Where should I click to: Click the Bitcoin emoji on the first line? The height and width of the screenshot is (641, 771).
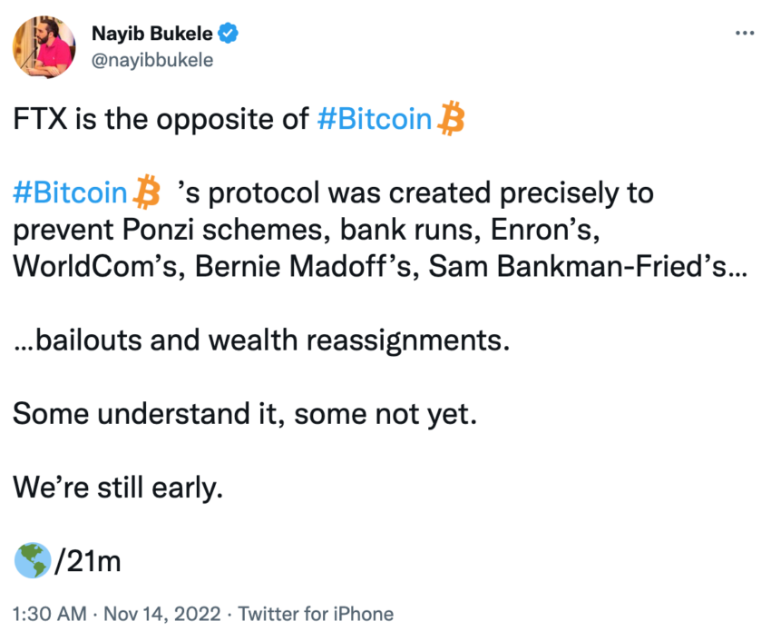(451, 119)
